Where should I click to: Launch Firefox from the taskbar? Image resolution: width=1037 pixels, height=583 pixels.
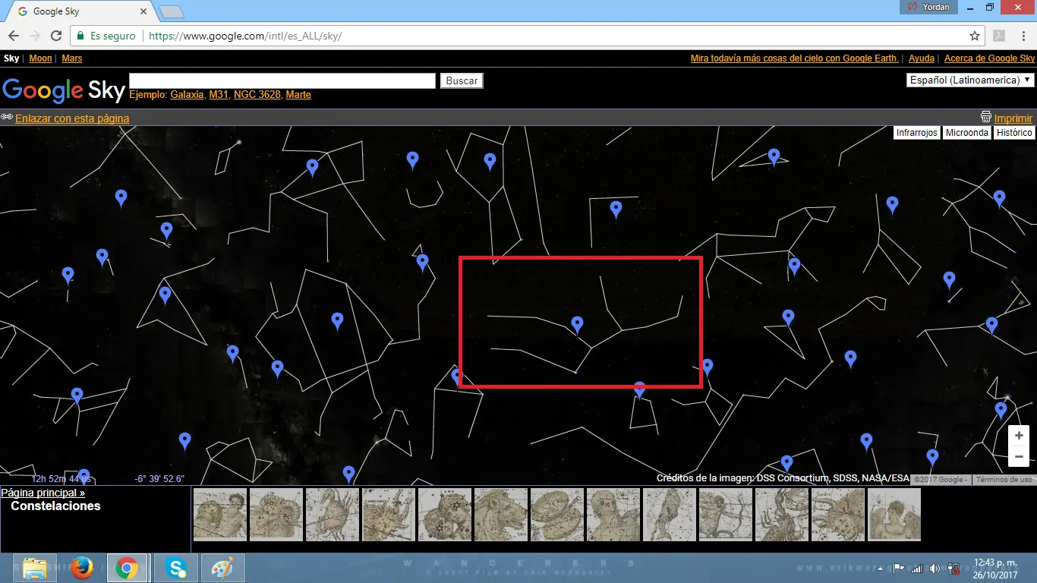[81, 568]
